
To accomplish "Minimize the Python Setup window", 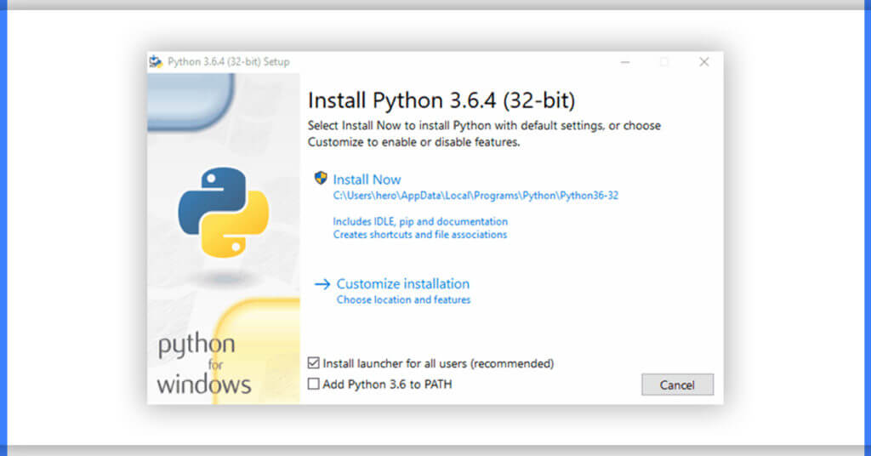I will tap(625, 61).
